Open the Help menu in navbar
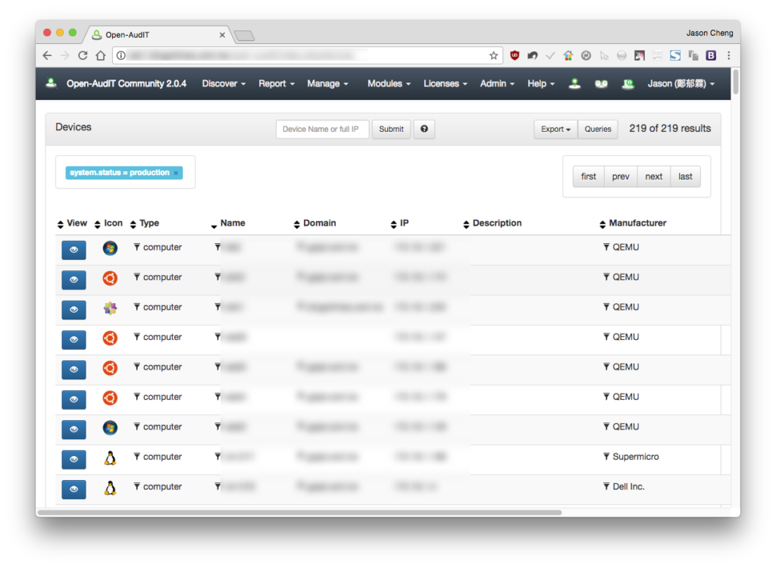The width and height of the screenshot is (776, 568). tap(541, 83)
